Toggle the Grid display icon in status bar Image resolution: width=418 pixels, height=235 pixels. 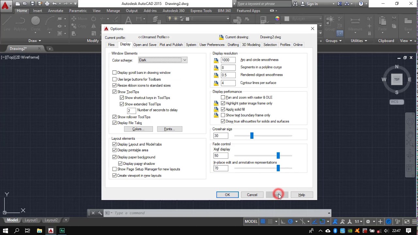[x=263, y=221]
